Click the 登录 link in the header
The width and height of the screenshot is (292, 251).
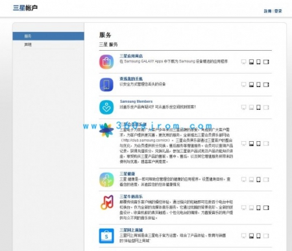pyautogui.click(x=278, y=11)
